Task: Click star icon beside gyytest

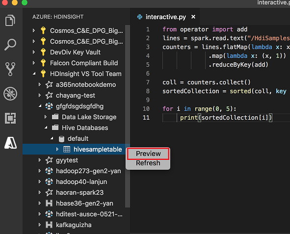Action: click(x=49, y=160)
